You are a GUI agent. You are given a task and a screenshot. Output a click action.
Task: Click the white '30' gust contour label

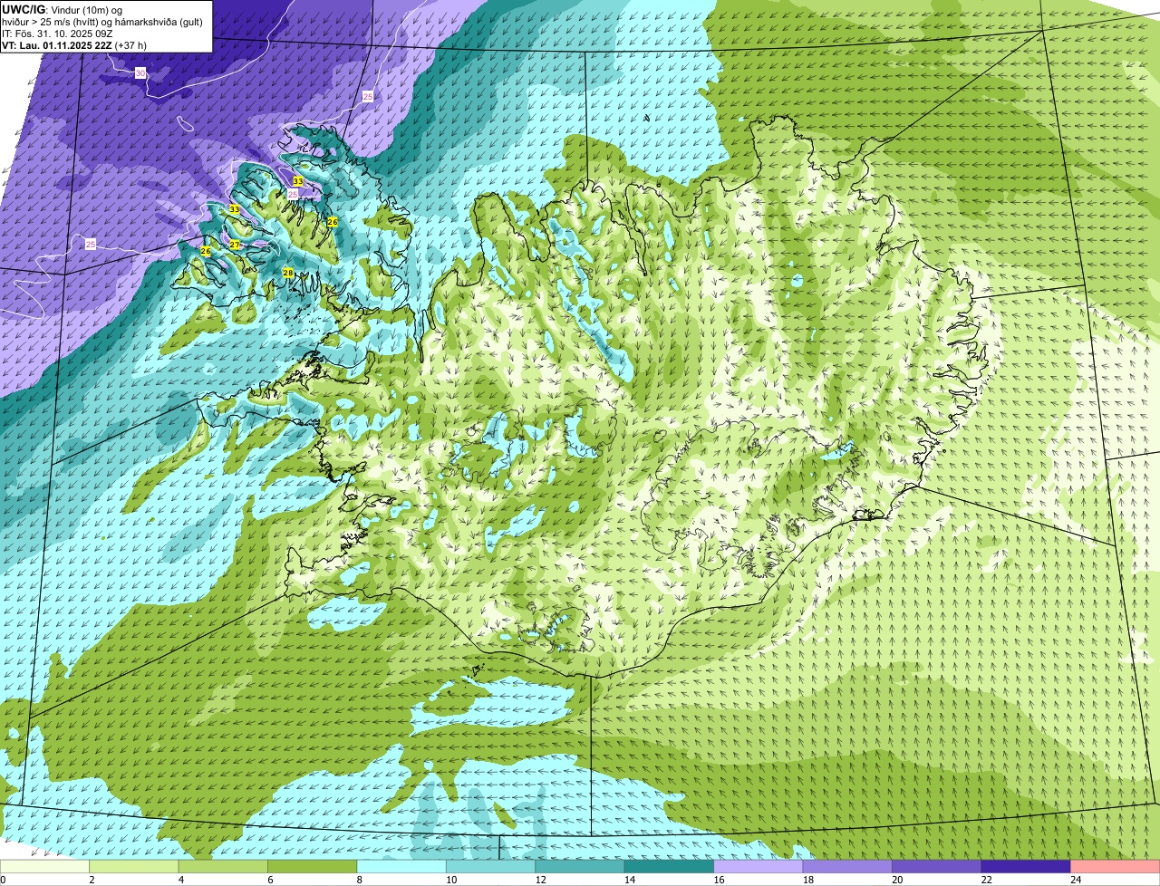click(140, 72)
